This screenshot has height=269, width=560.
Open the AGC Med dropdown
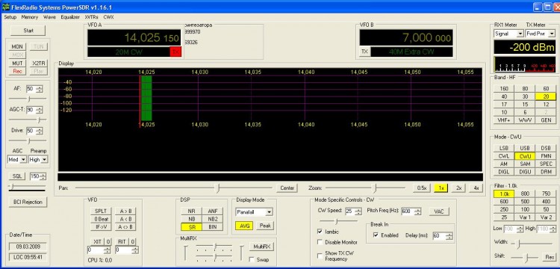click(x=17, y=160)
